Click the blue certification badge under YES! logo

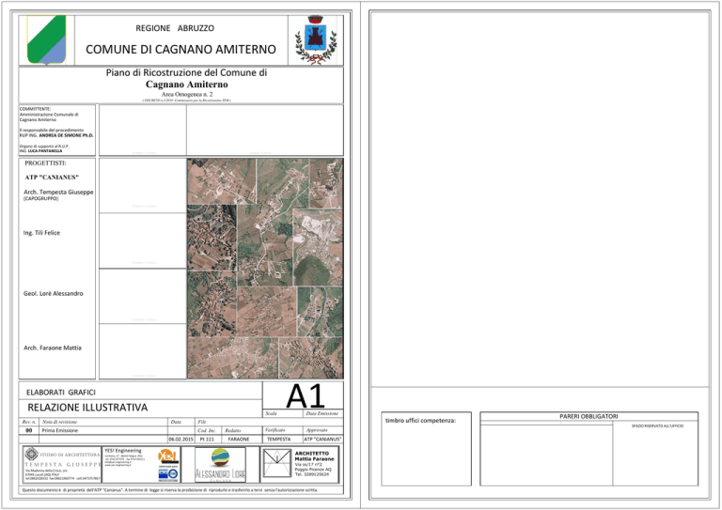pos(168,474)
